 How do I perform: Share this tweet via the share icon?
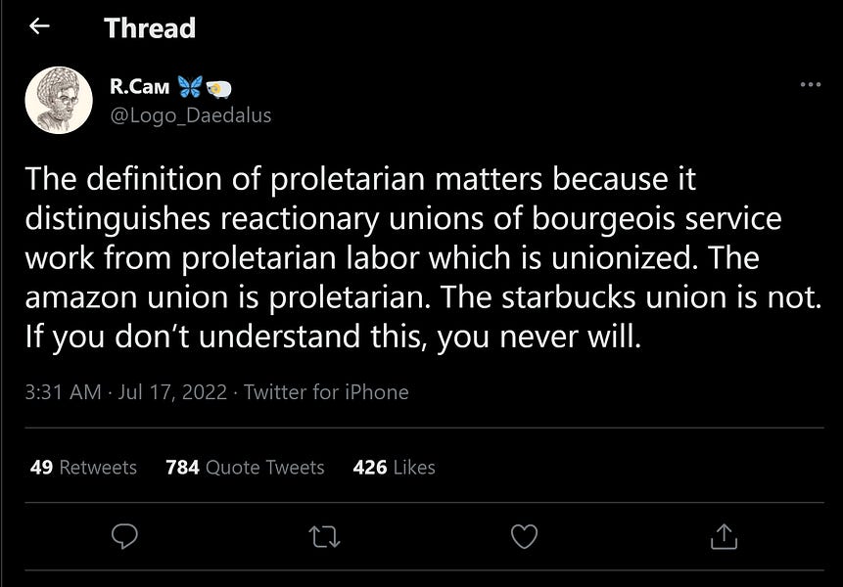point(724,536)
